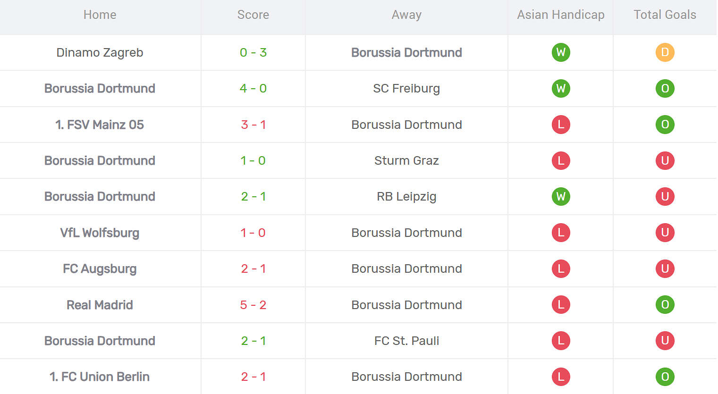Click the Home column header

[x=100, y=15]
